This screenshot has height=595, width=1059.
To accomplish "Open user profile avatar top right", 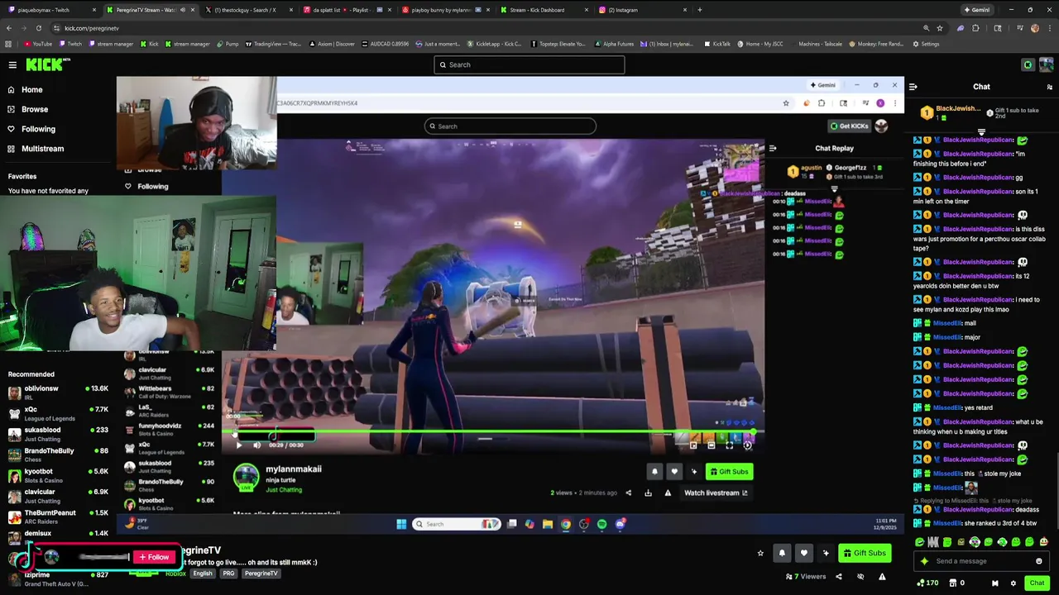I will (1047, 64).
